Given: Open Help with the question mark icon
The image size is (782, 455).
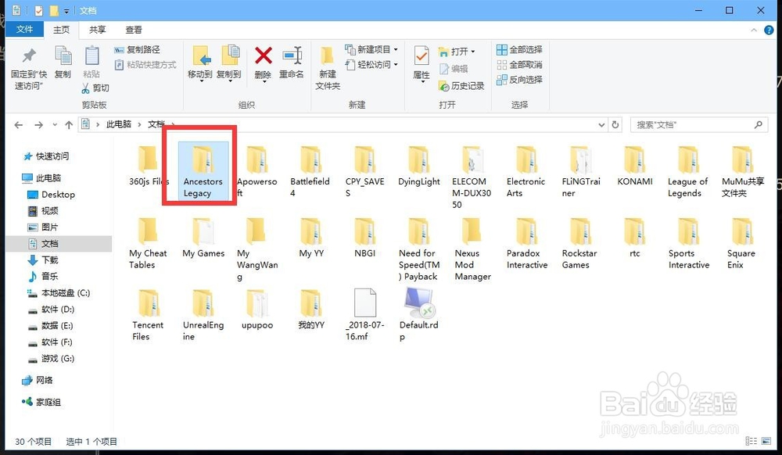Looking at the screenshot, I should point(769,30).
